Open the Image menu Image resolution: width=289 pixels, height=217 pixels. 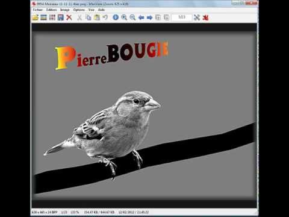[x=65, y=10]
